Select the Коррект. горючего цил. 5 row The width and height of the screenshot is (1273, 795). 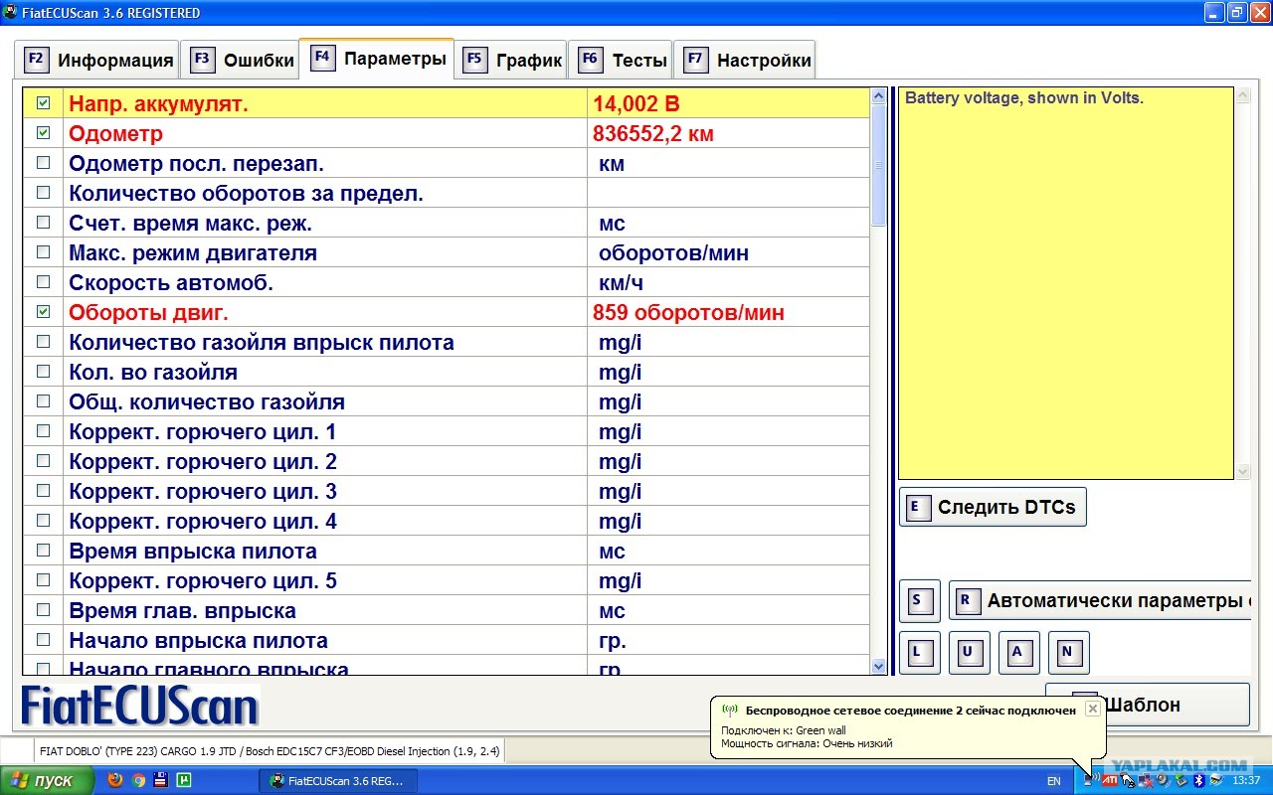(447, 580)
